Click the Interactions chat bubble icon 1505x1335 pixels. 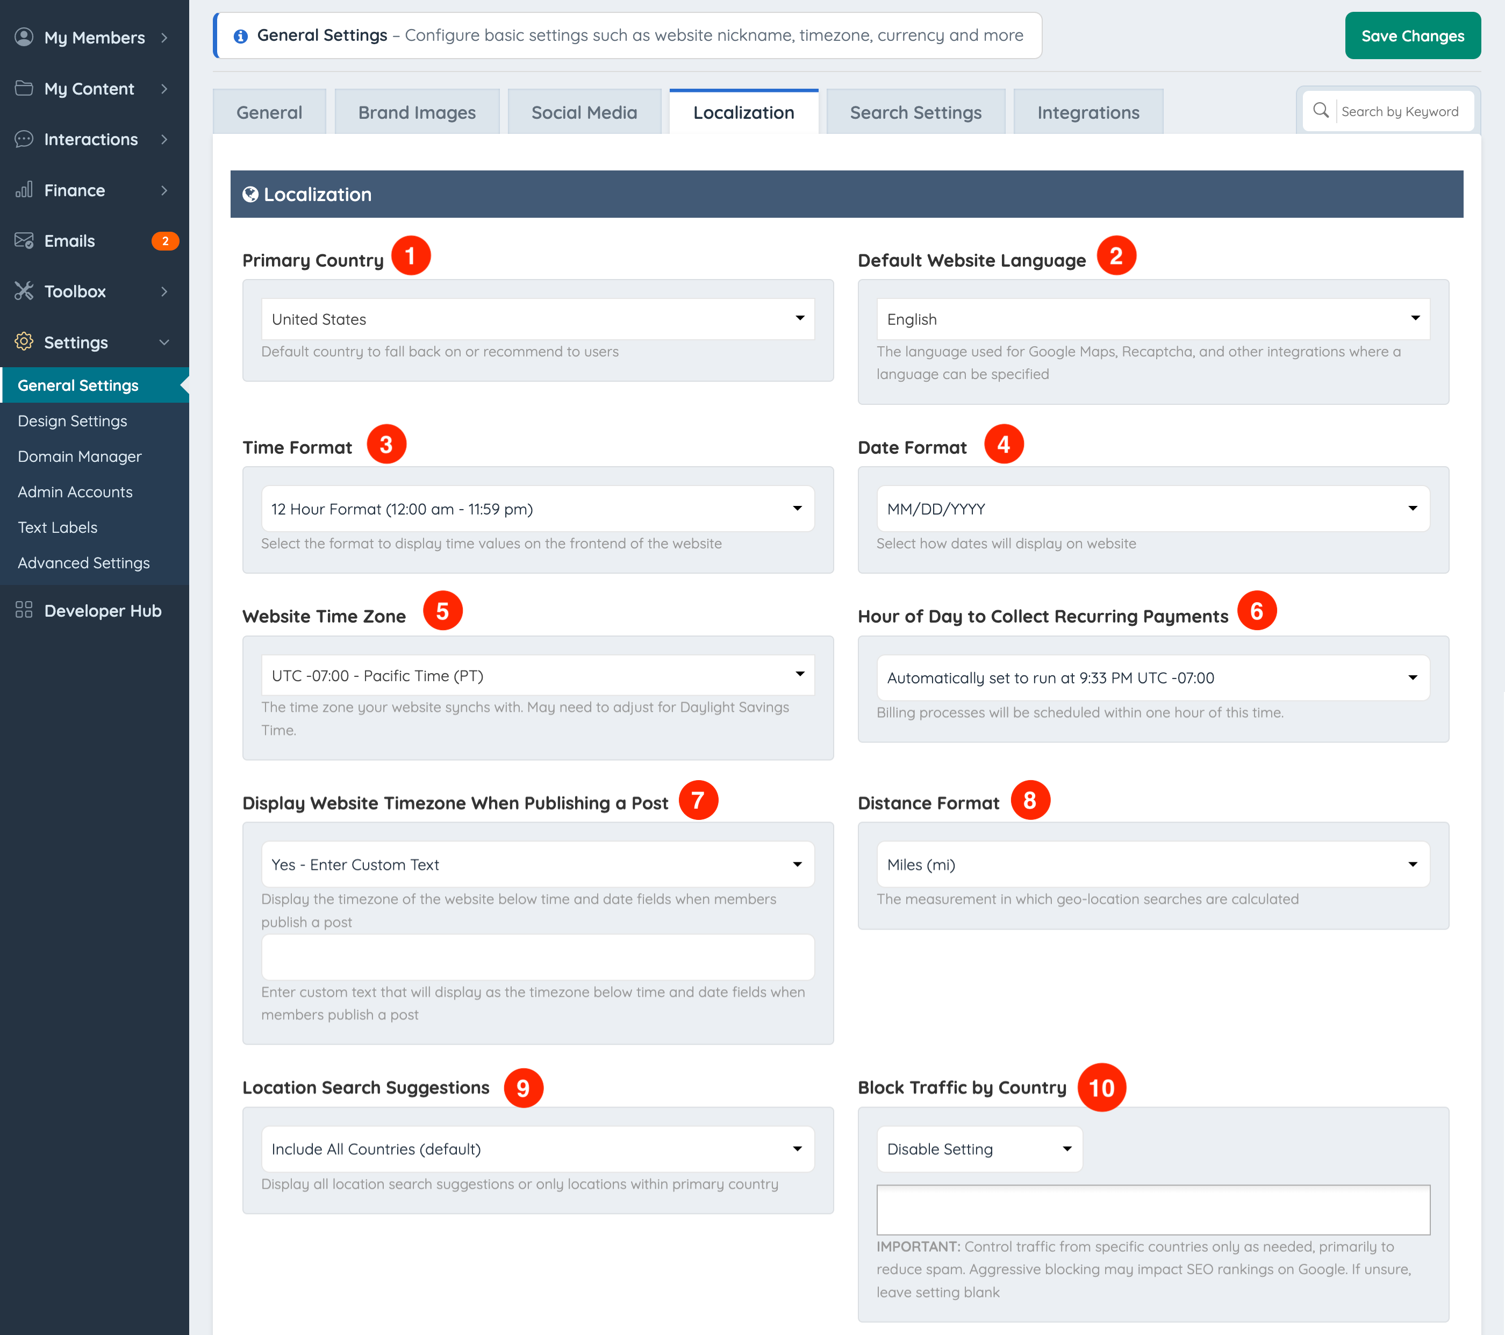24,139
